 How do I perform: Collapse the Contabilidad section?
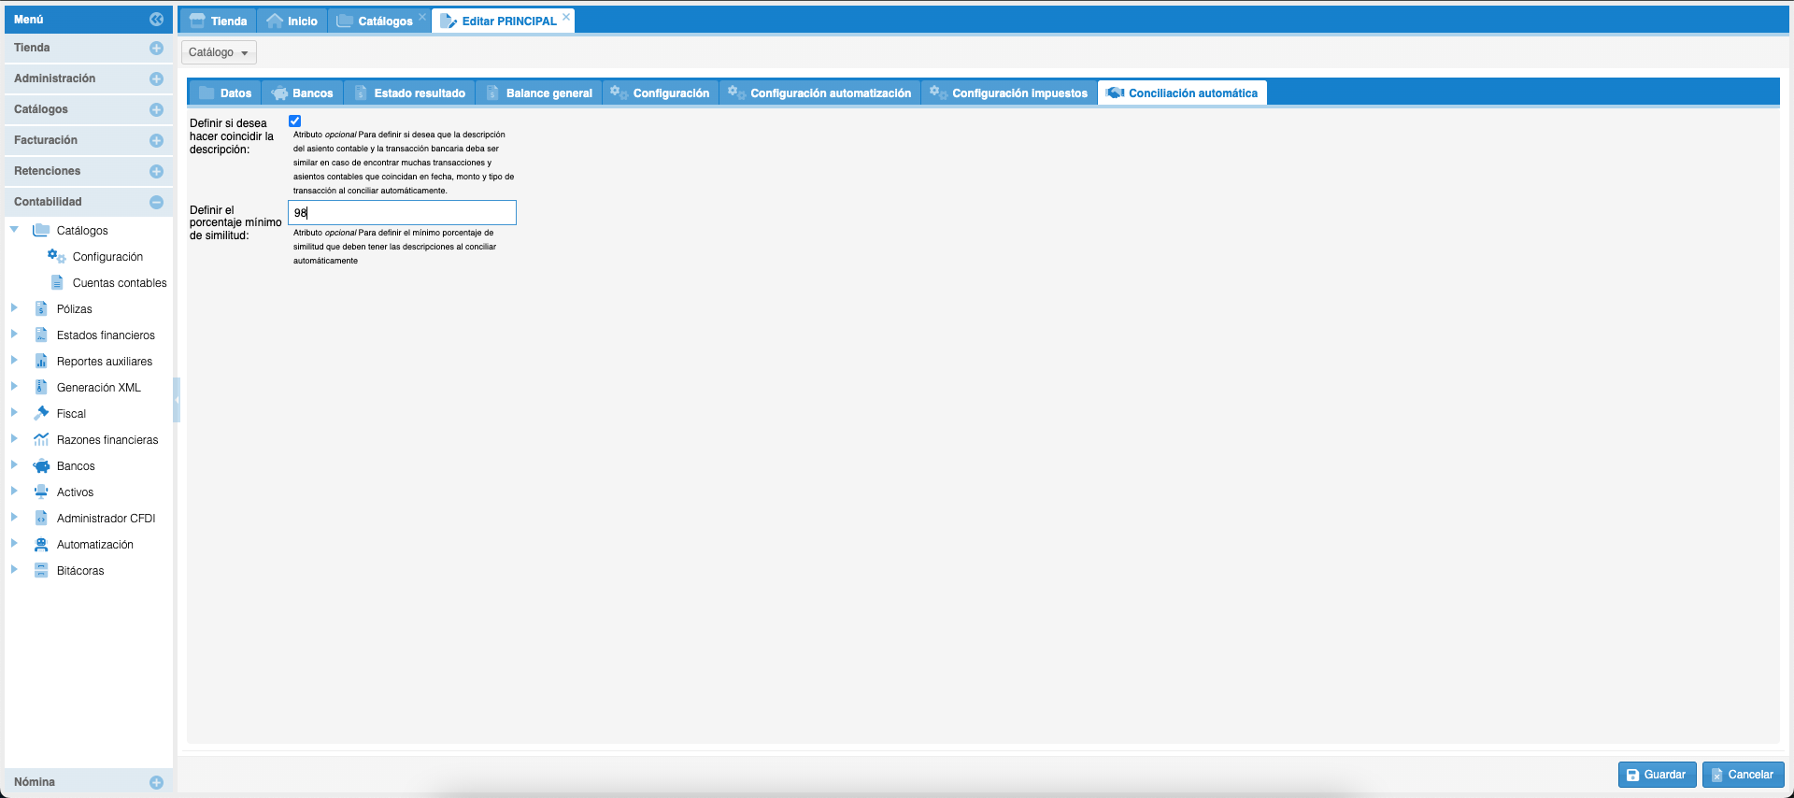coord(156,203)
